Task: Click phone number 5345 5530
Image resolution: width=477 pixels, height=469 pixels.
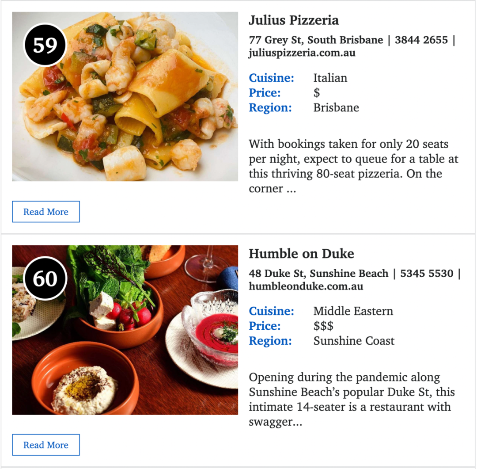Action: tap(427, 274)
